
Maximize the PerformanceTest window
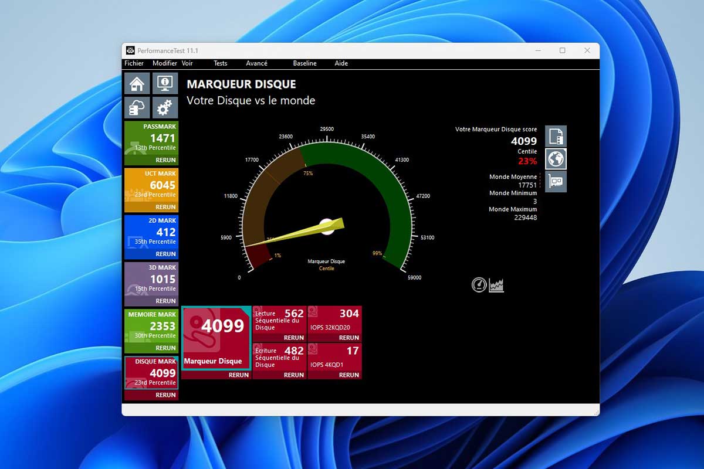point(562,50)
